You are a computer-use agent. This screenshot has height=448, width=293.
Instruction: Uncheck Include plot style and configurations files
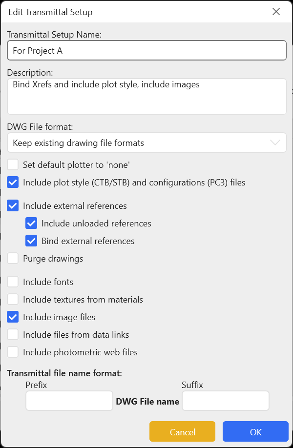[x=13, y=183]
